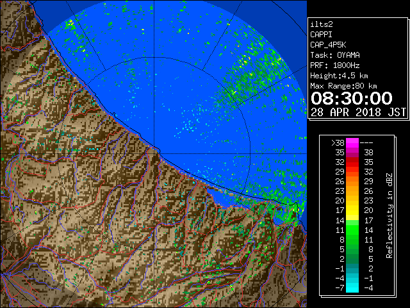This screenshot has height=308, width=410.
Task: Pick the cyan -7 to -4 dBZ band
Action: coord(352,287)
